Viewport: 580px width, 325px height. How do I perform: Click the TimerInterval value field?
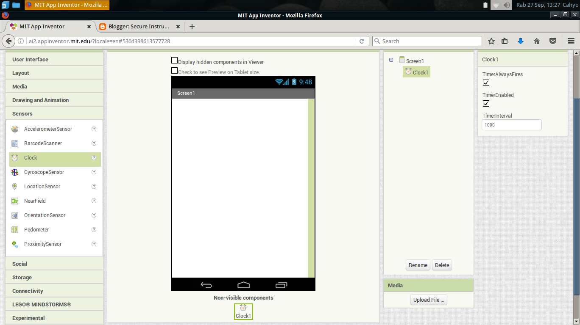(511, 125)
